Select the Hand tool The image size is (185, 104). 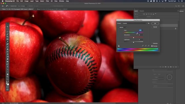coord(8,74)
